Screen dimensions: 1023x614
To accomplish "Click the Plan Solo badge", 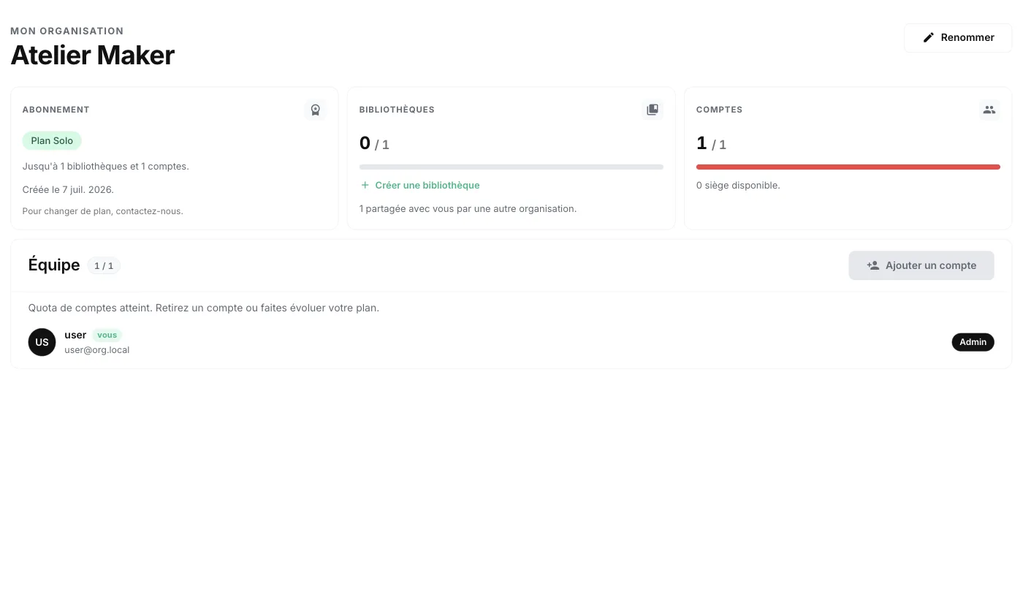I will 52,140.
